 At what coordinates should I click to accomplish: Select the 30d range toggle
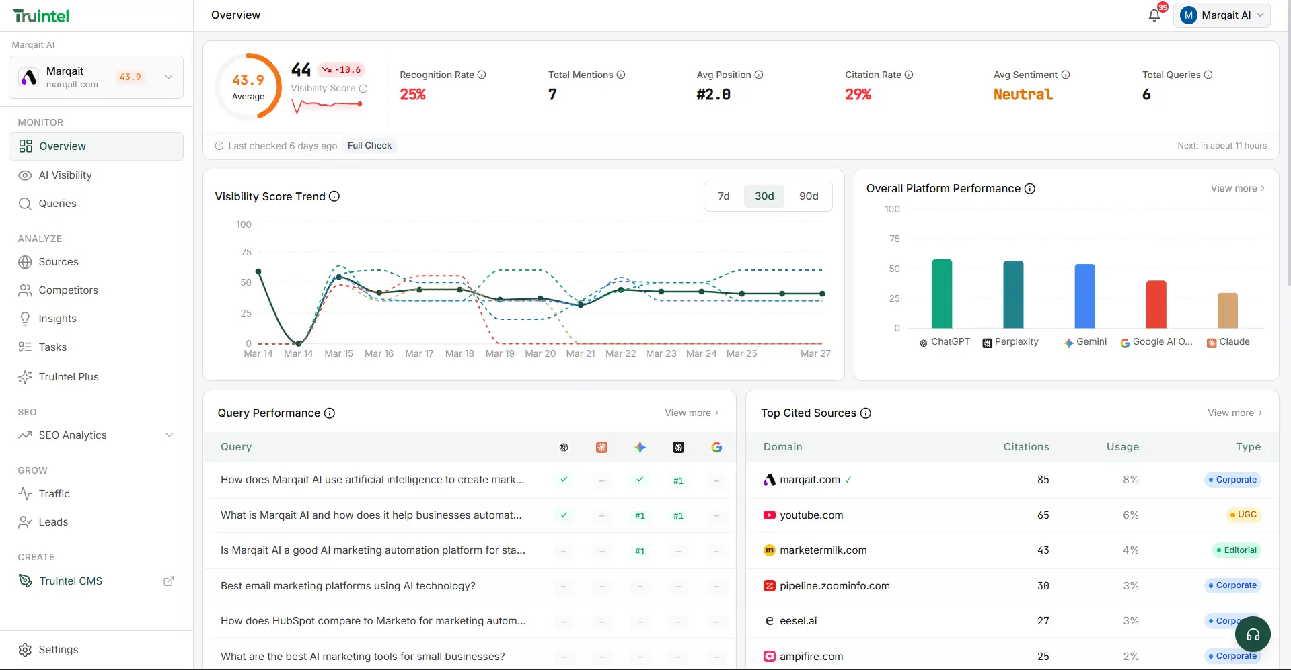click(764, 196)
